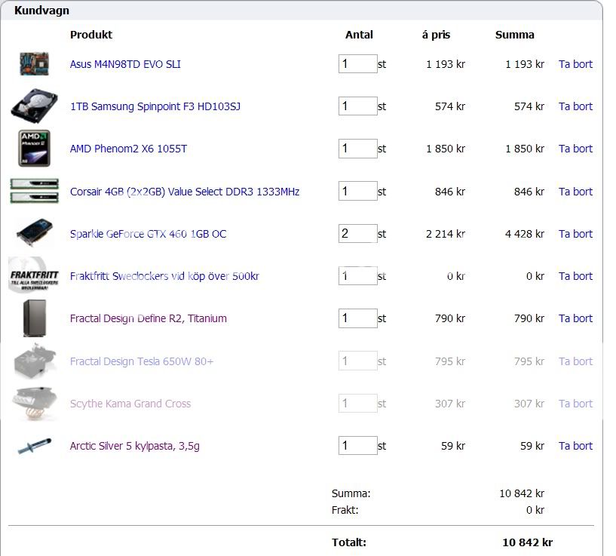Screen dimensions: 616x556
Task: Focus the quantity field for Sparkle GeForce GTX 460
Action: (x=357, y=234)
